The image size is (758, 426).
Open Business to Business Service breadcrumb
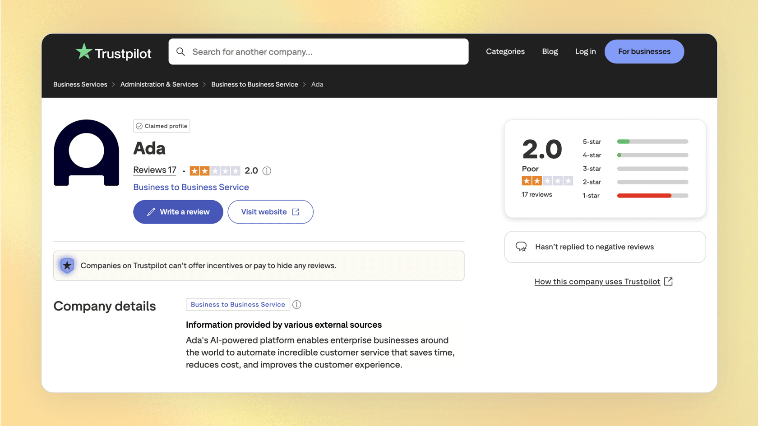254,84
